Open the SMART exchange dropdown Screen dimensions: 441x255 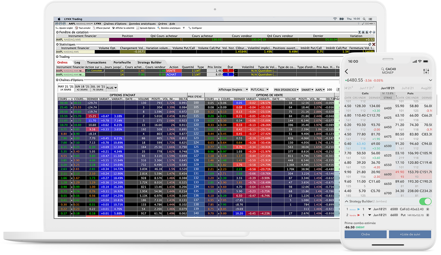point(307,90)
